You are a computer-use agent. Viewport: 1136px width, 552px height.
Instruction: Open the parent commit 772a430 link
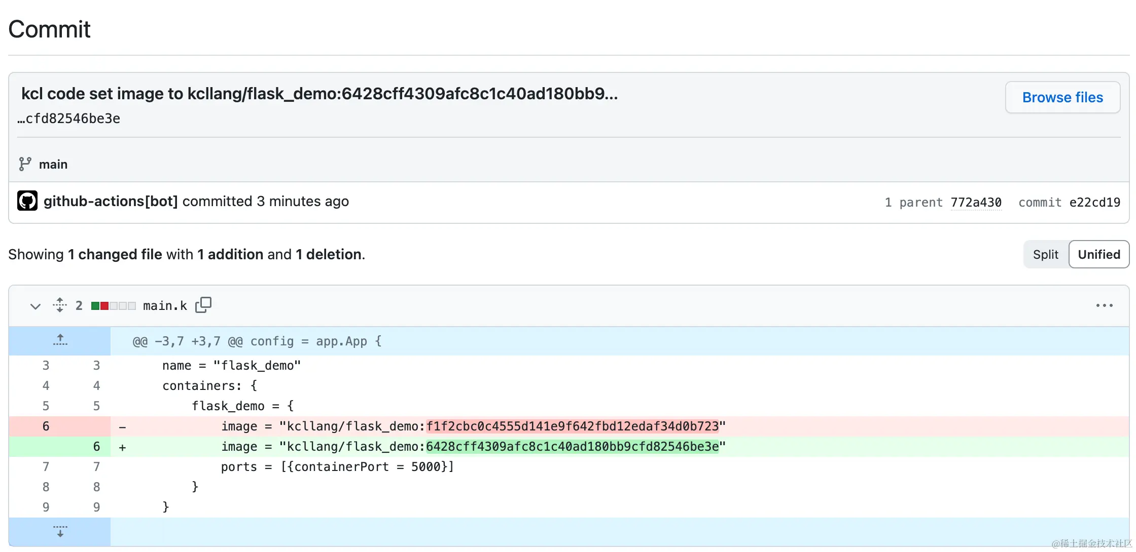pyautogui.click(x=976, y=202)
